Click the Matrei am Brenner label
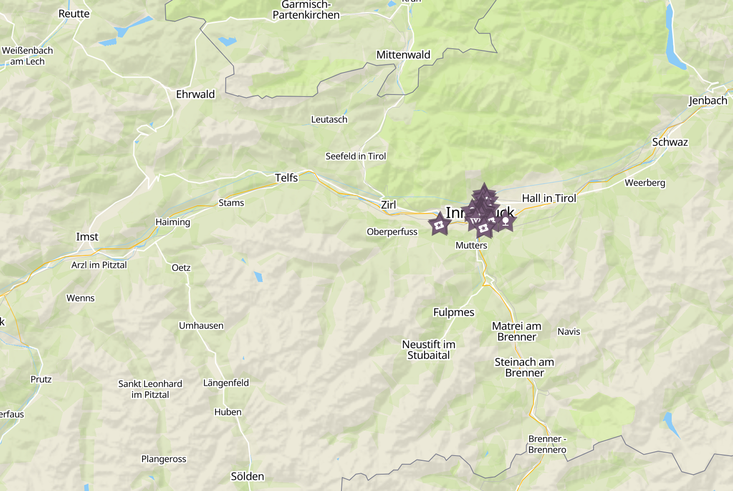Screen dimensions: 733x491 (517, 331)
